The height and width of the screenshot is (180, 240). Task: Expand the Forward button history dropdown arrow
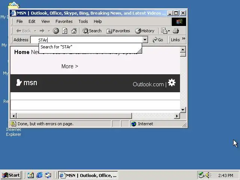point(49,31)
